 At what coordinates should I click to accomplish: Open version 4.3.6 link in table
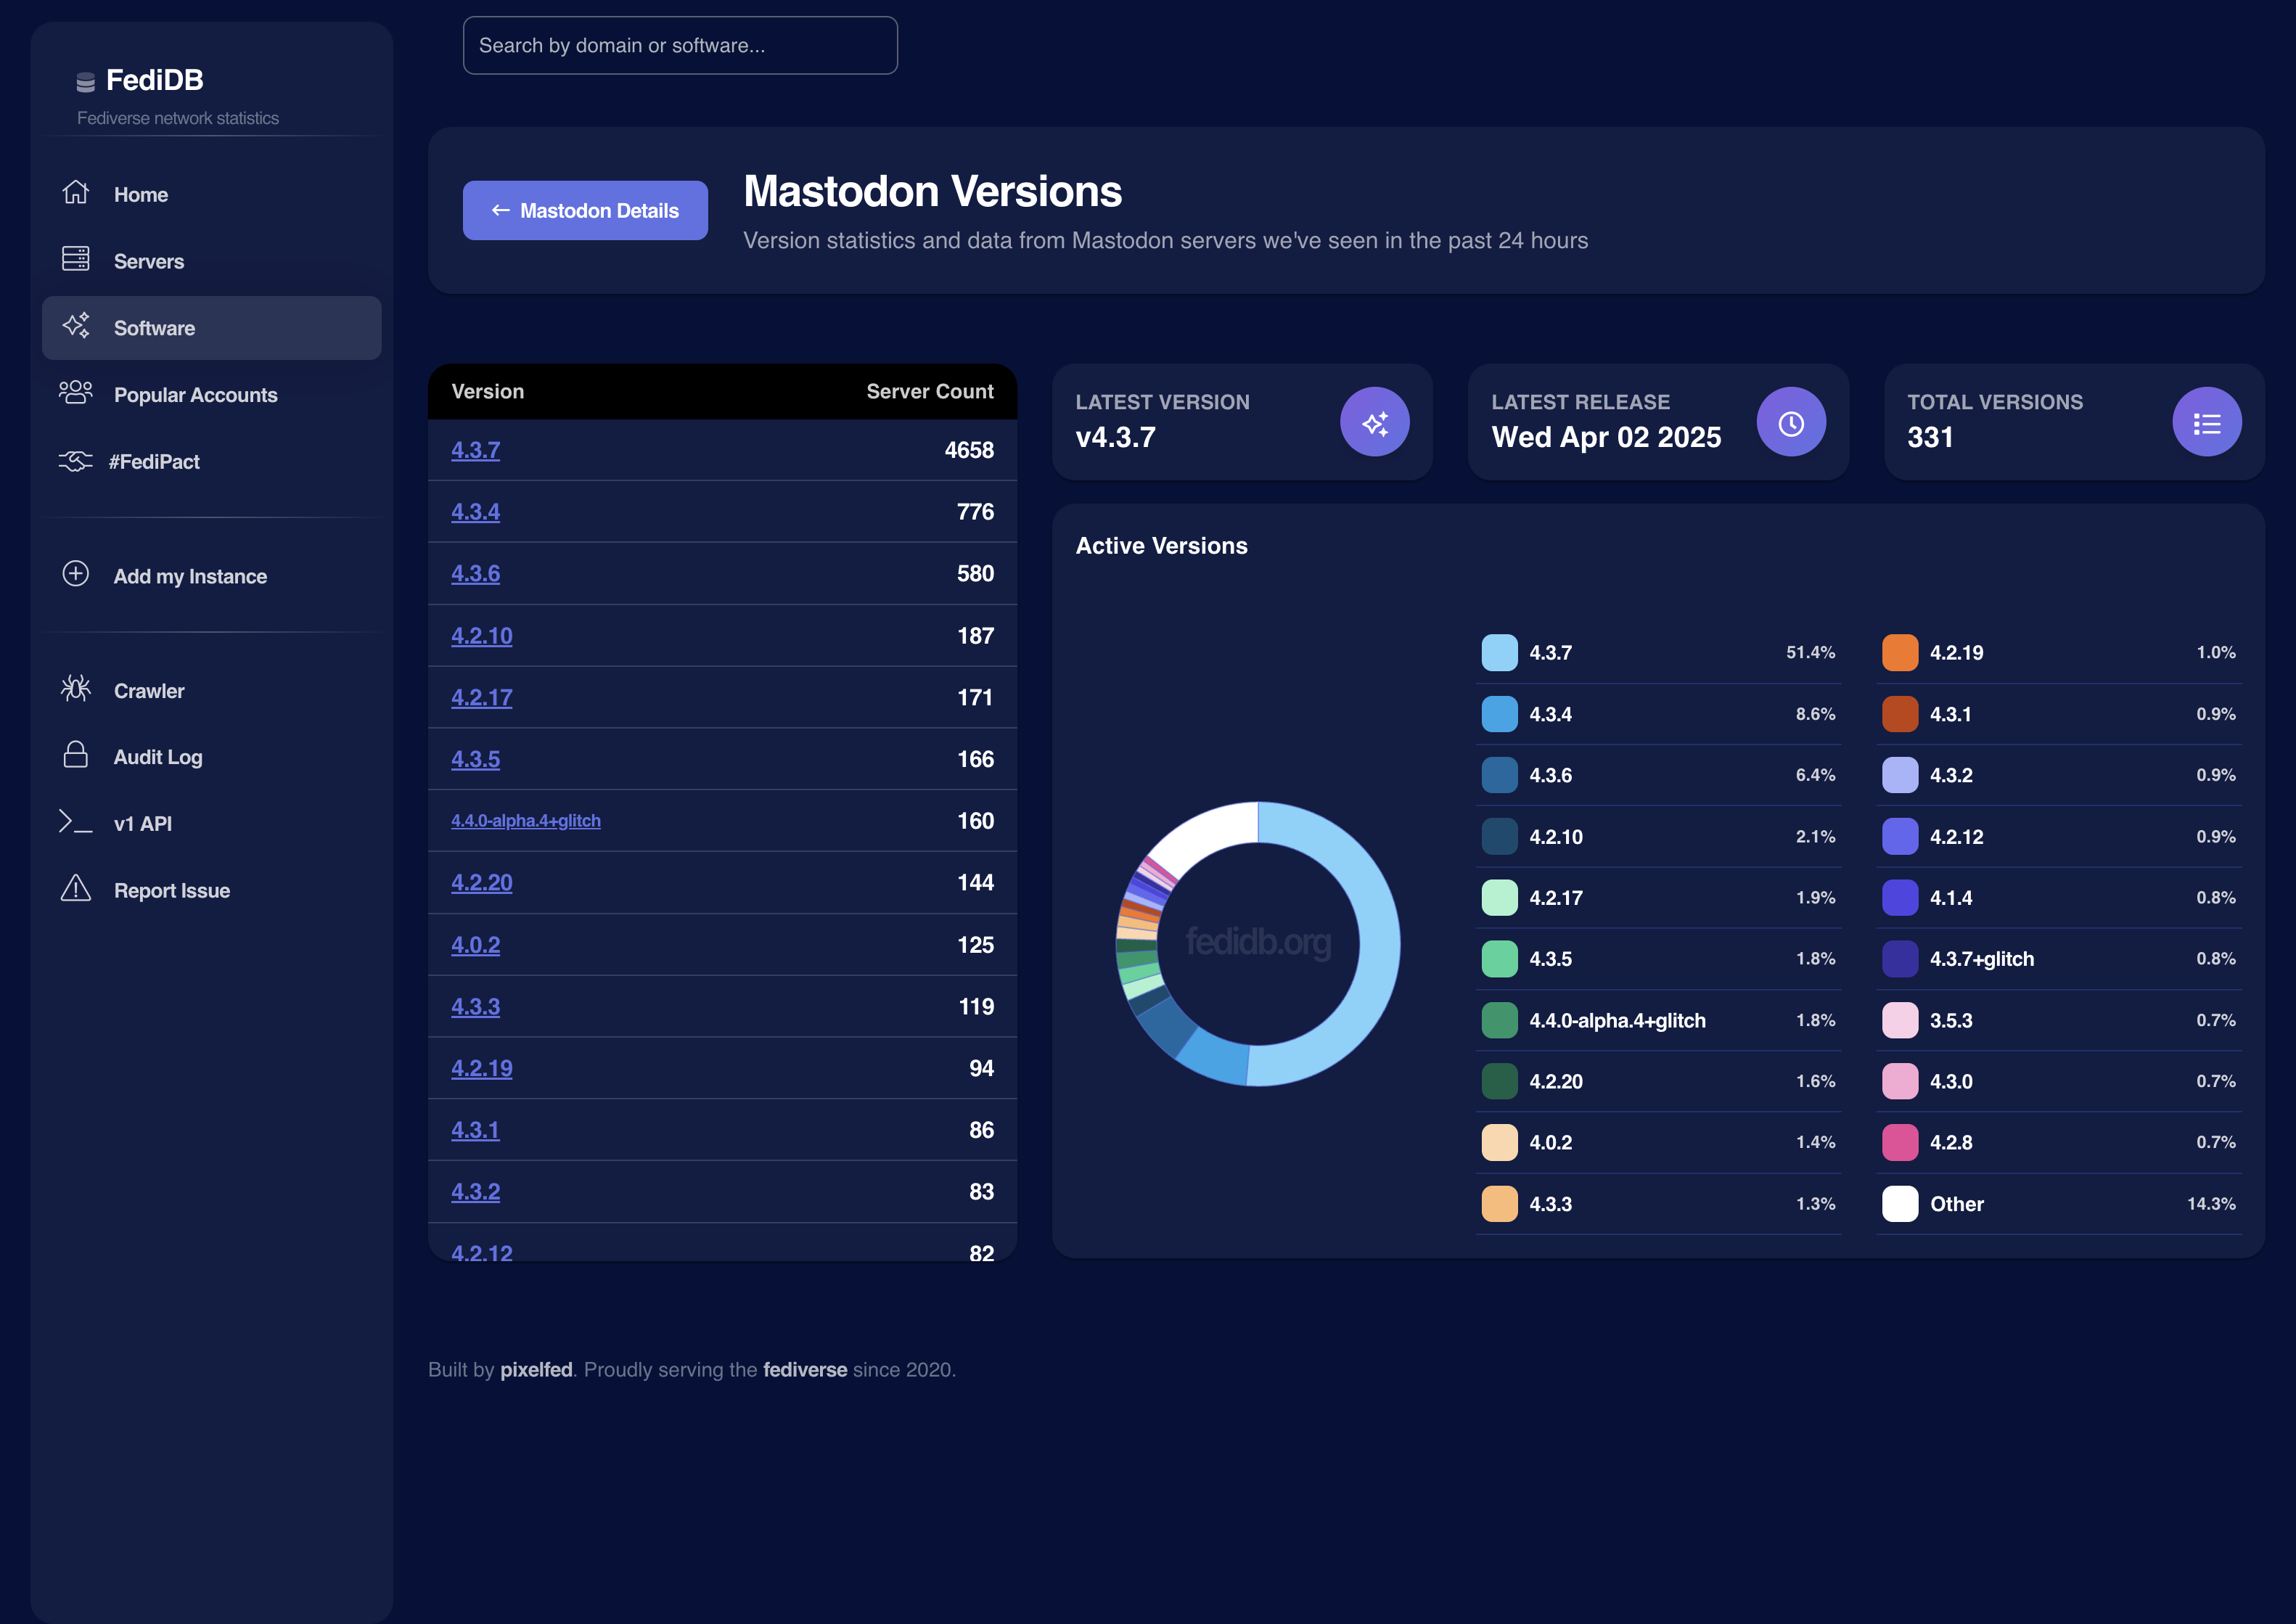click(x=475, y=574)
